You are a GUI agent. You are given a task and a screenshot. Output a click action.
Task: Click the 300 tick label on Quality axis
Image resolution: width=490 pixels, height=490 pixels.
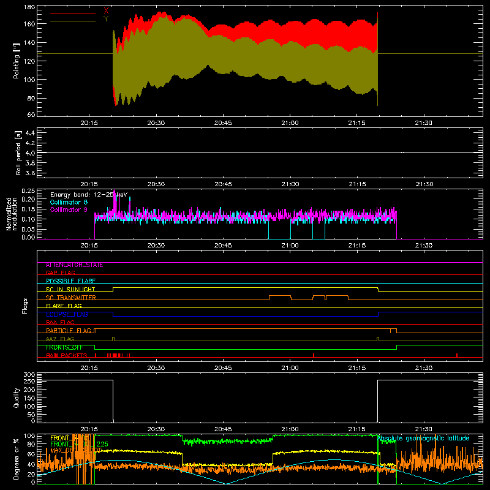click(x=29, y=375)
